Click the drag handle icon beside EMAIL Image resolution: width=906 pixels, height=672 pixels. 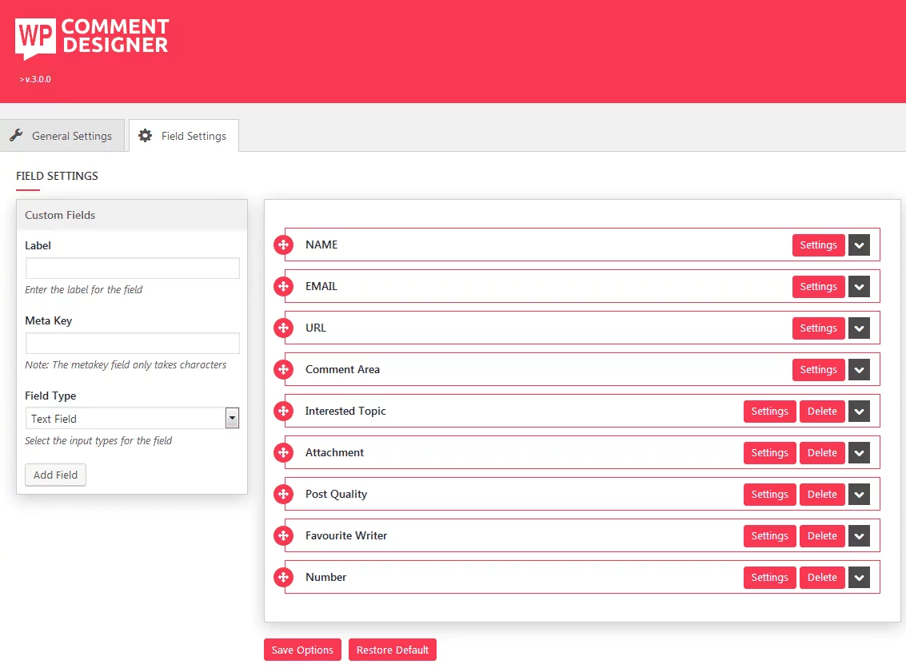point(284,286)
